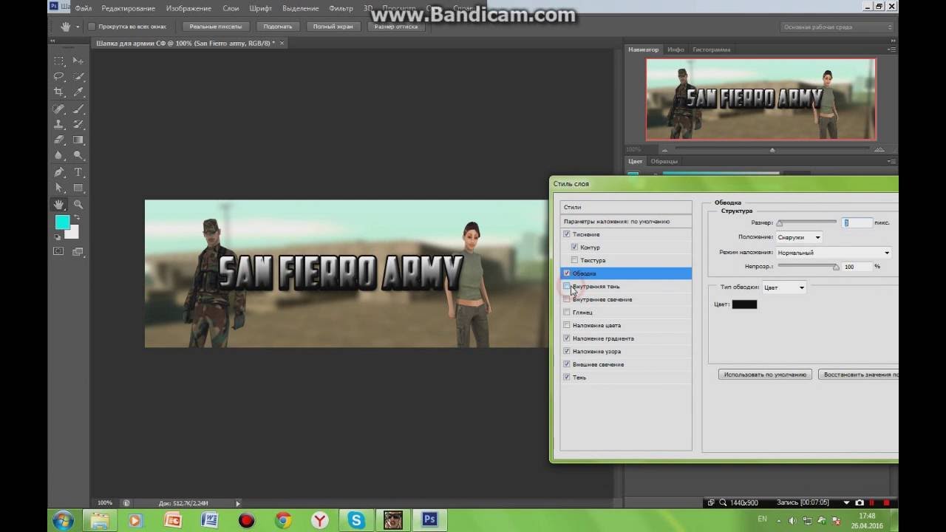Select the Blur tool
This screenshot has width=946, height=532.
pos(59,156)
